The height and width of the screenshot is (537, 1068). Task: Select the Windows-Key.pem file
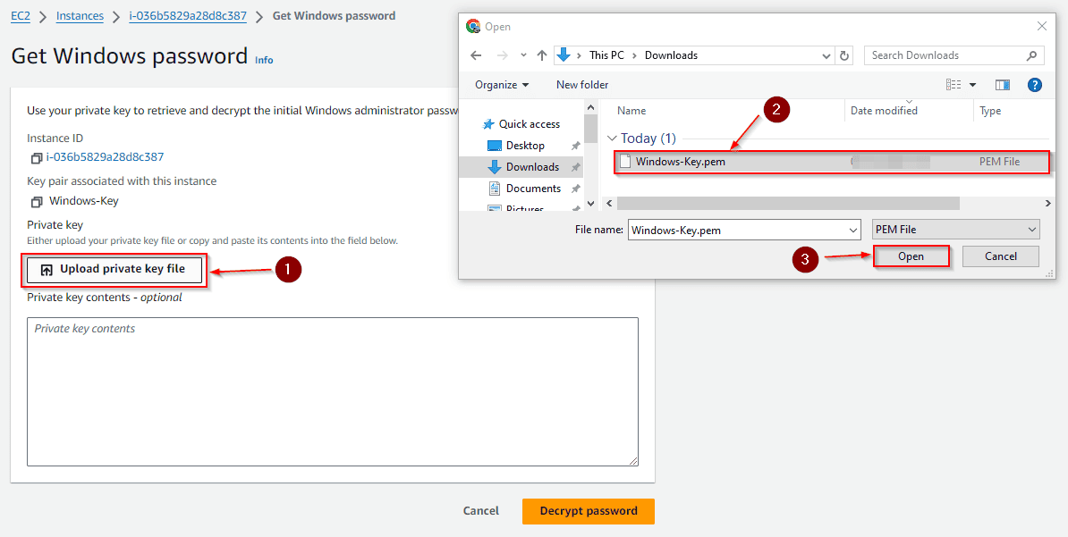click(680, 162)
